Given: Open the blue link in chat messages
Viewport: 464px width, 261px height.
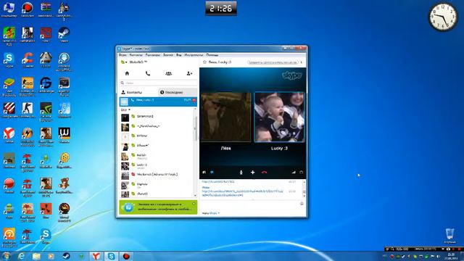Looking at the screenshot, I should click(242, 194).
